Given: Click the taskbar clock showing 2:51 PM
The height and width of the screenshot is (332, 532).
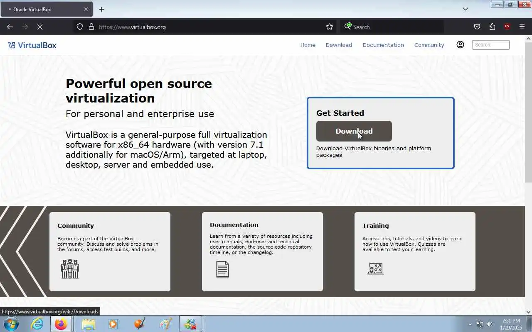Looking at the screenshot, I should [511, 324].
